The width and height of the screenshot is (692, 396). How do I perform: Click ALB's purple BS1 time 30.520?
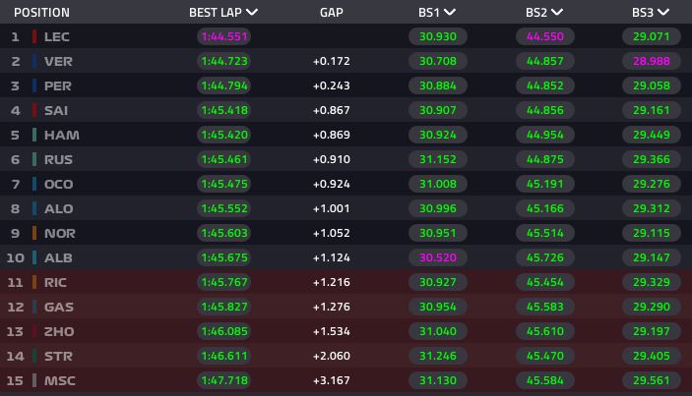(437, 257)
